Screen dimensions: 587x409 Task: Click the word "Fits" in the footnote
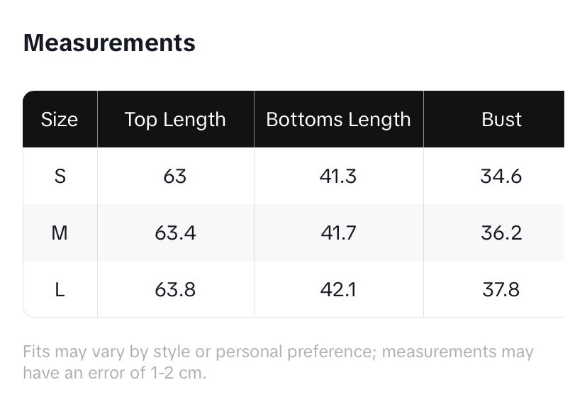37,352
